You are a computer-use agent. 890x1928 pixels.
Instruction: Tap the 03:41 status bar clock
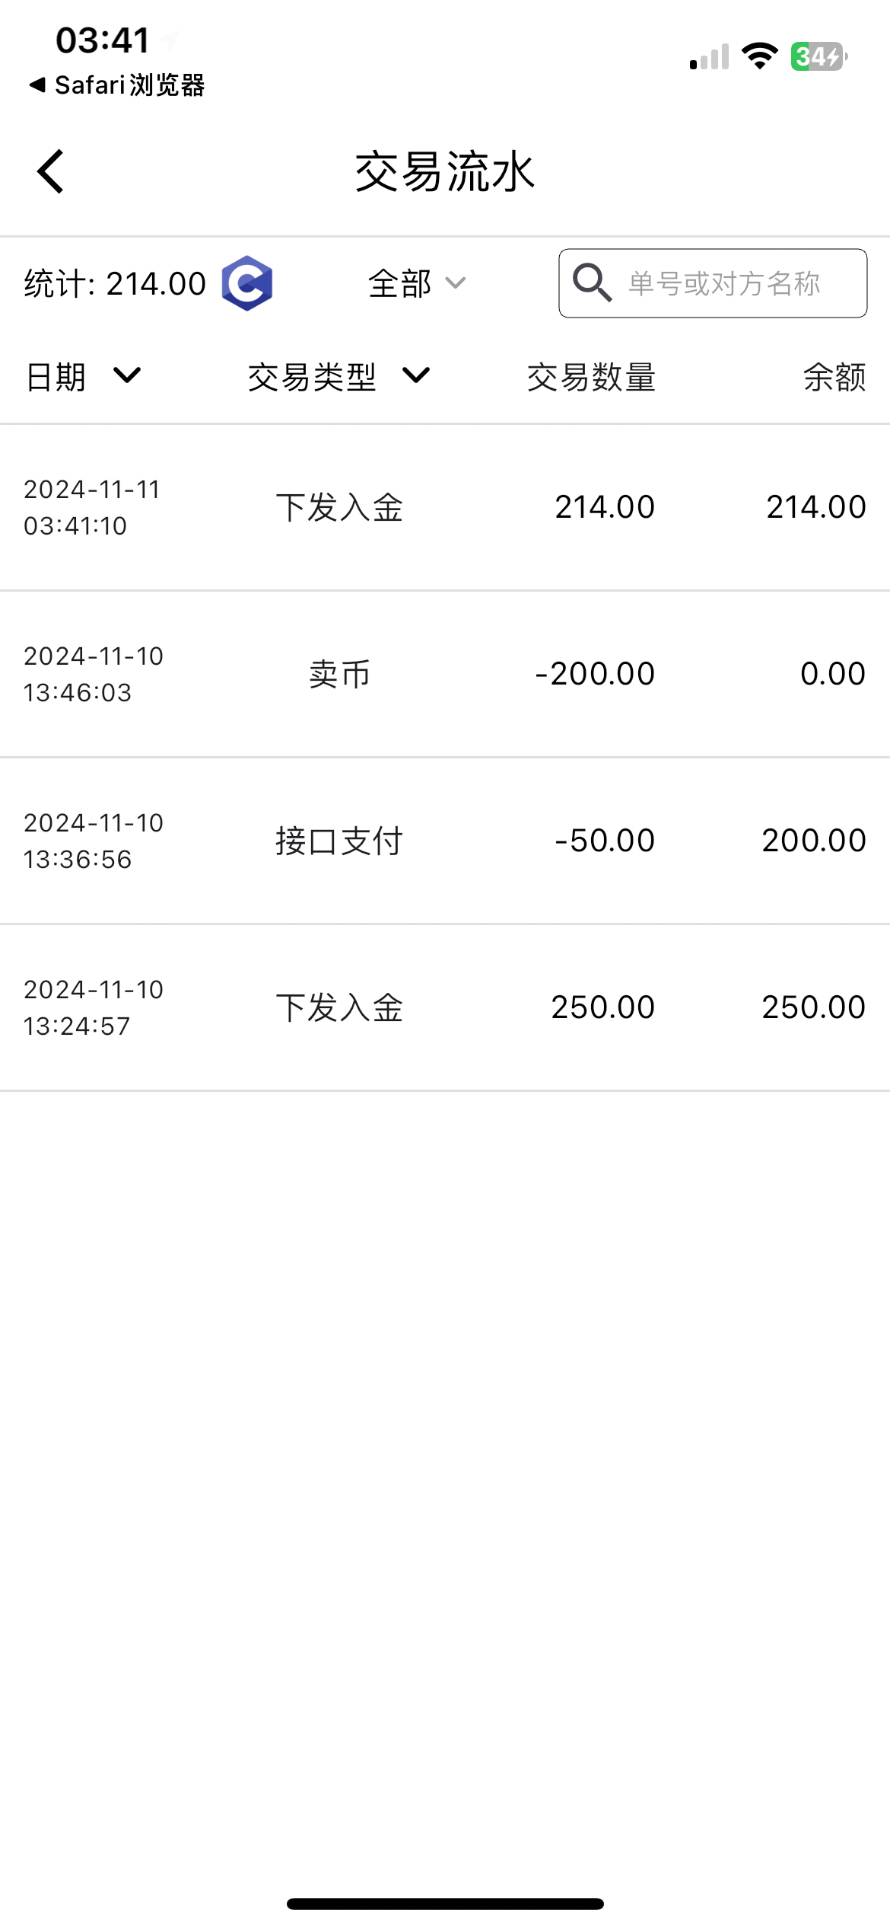coord(103,40)
